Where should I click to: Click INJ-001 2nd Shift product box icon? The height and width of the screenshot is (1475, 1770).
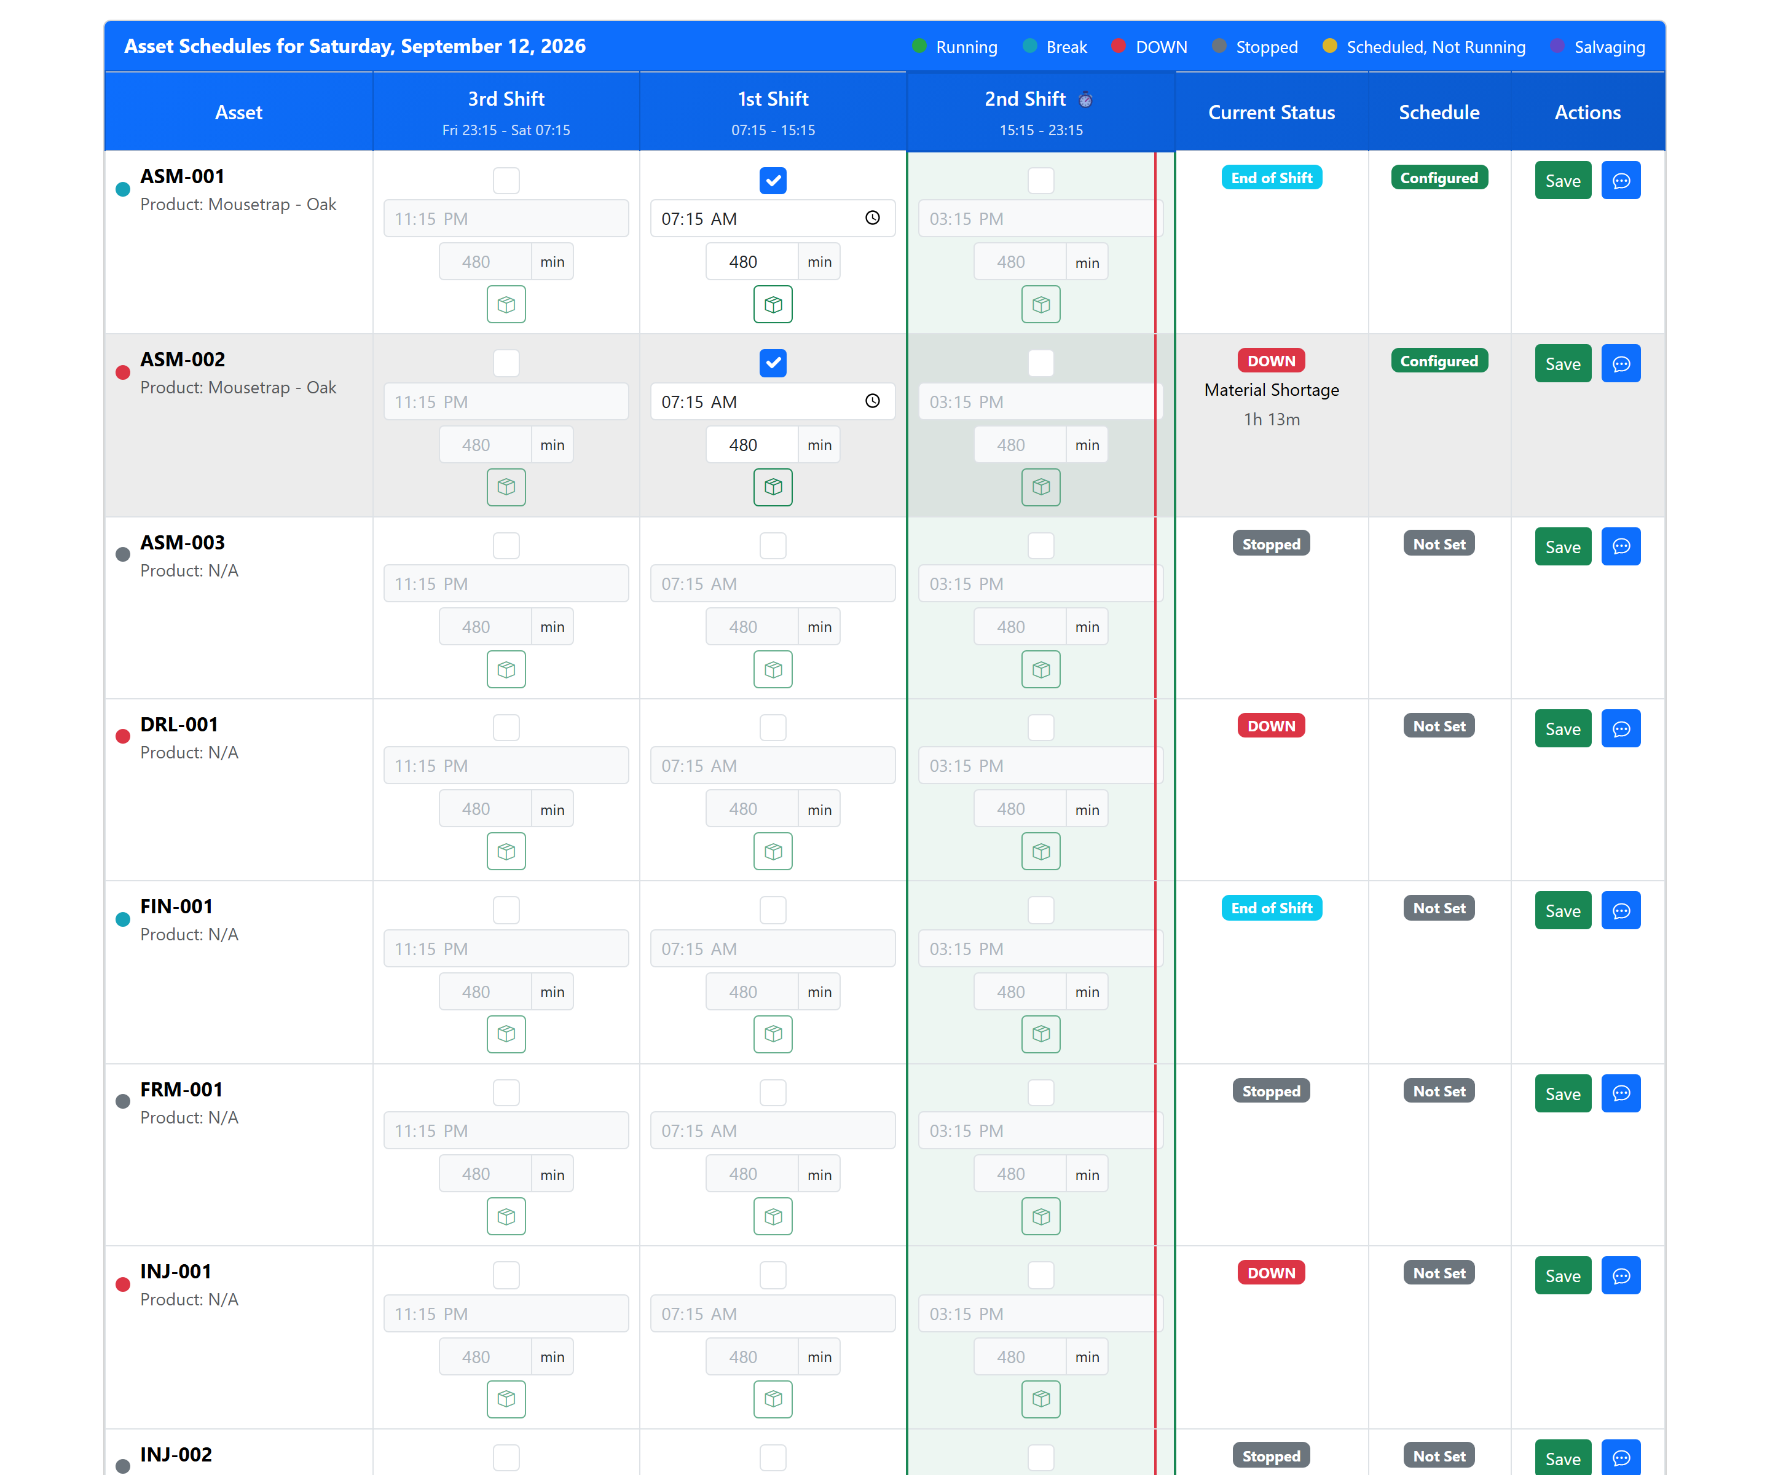click(1041, 1399)
